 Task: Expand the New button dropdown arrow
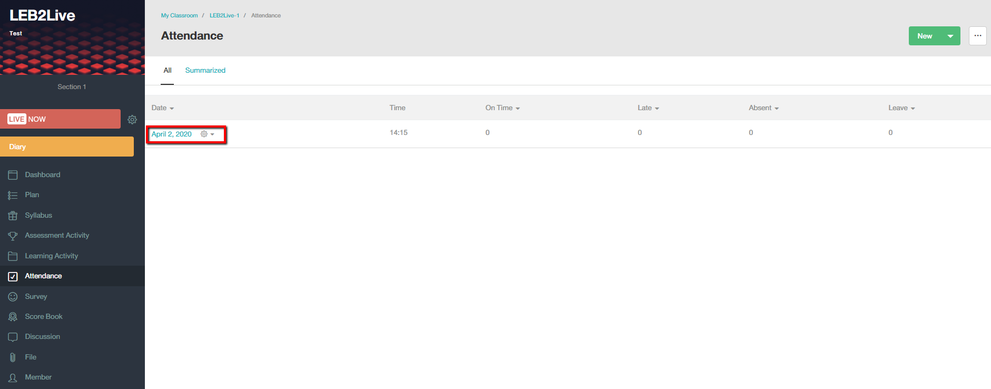pos(950,36)
